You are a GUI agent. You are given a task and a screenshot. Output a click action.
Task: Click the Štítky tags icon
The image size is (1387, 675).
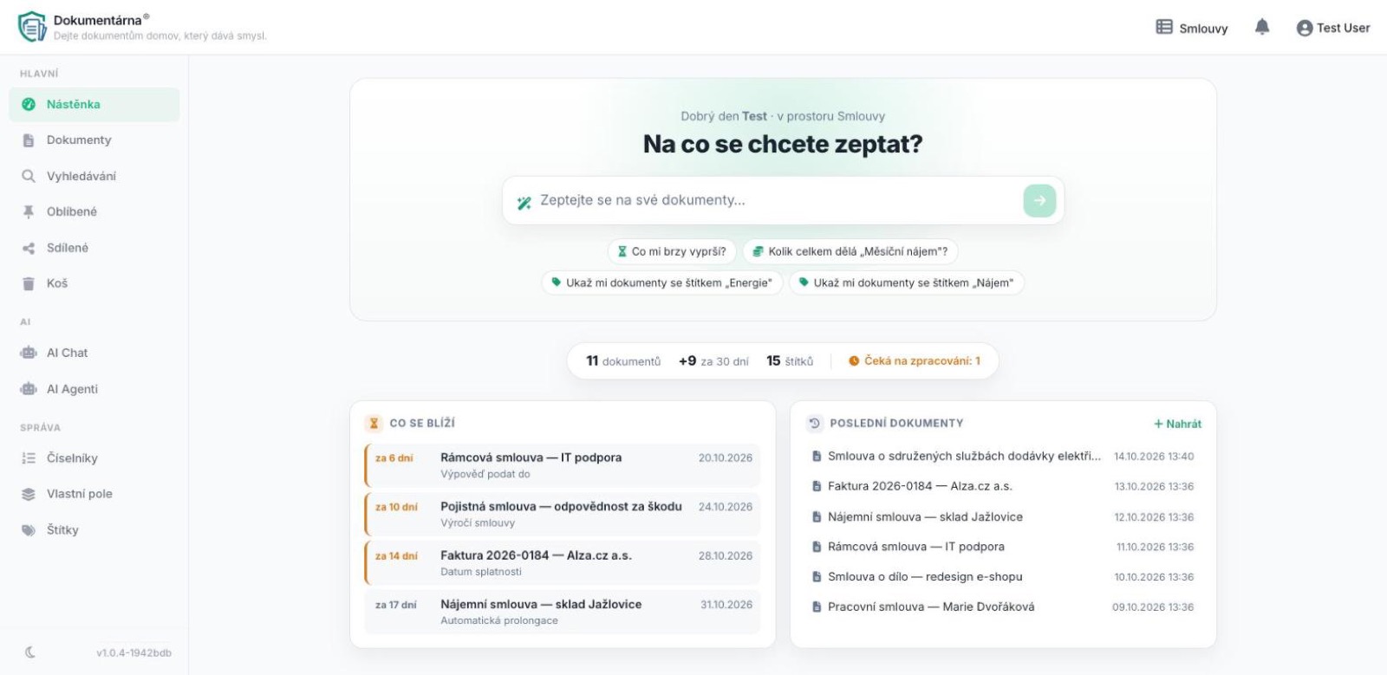tap(29, 530)
